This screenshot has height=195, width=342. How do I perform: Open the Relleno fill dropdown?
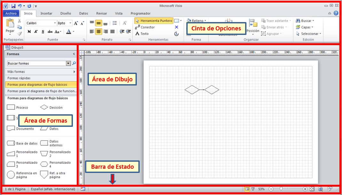pos(197,21)
